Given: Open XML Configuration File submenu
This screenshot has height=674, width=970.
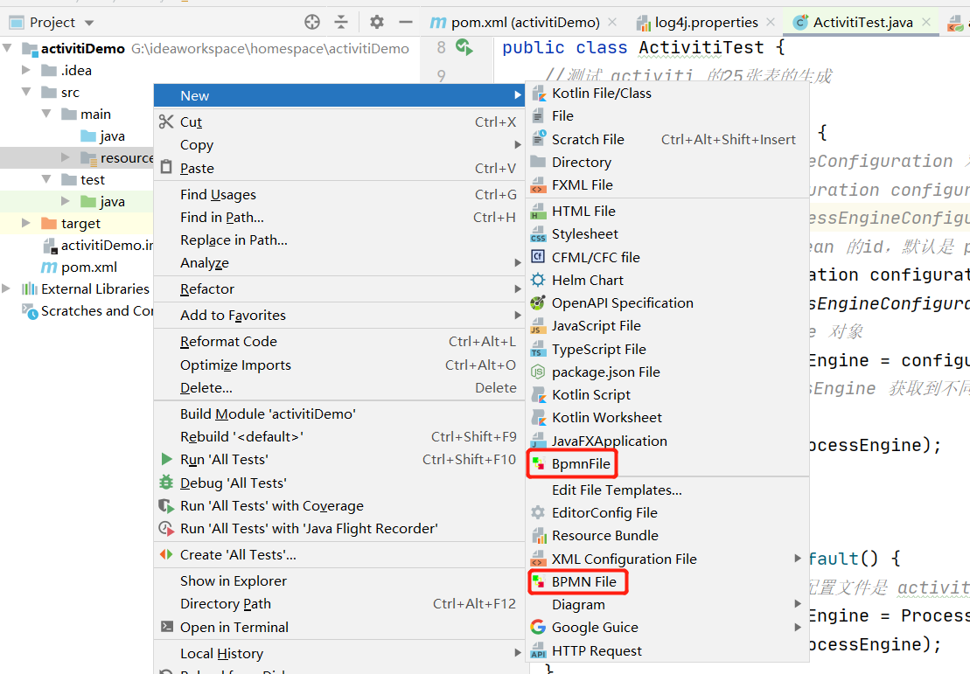Looking at the screenshot, I should 667,559.
